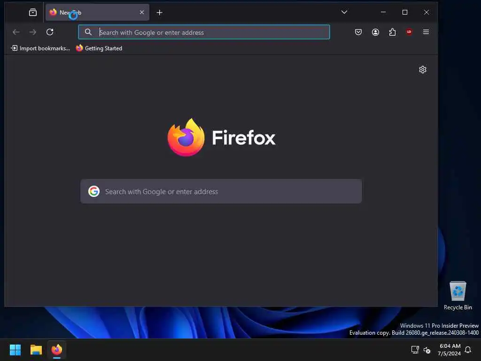This screenshot has height=361, width=481.
Task: Open the notifications bell icon
Action: click(468, 350)
